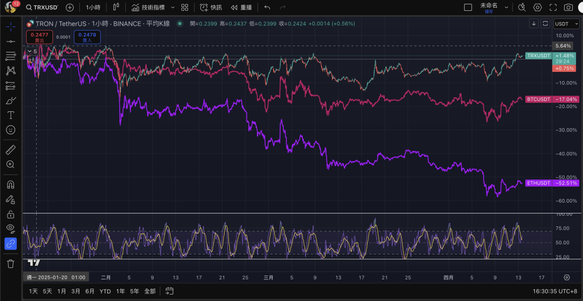This screenshot has width=583, height=301.
Task: Select the brush drawing tool
Action: [x=11, y=101]
